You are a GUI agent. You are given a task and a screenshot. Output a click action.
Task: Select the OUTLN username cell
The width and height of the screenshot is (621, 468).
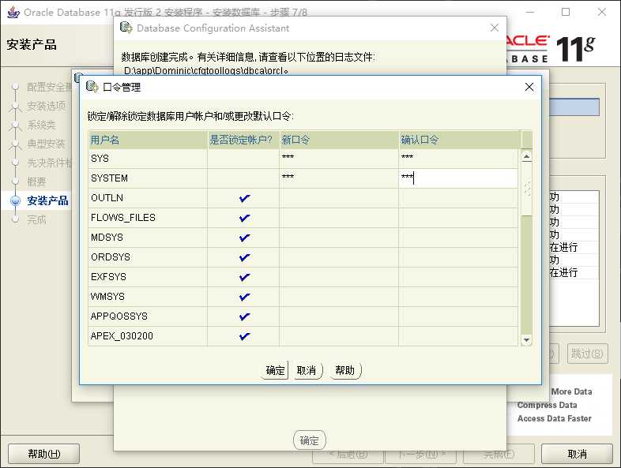coord(148,198)
